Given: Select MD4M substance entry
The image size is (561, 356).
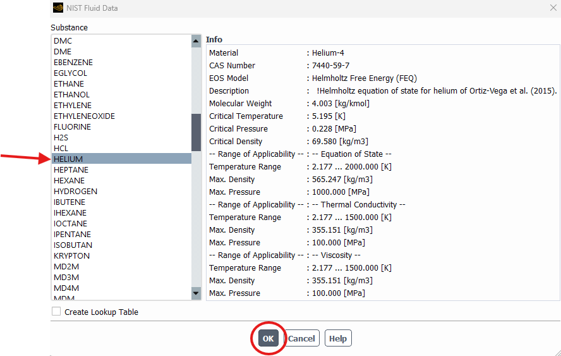Looking at the screenshot, I should tap(122, 288).
